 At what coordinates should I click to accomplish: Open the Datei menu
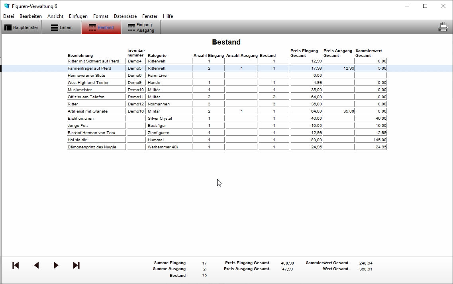[x=8, y=16]
